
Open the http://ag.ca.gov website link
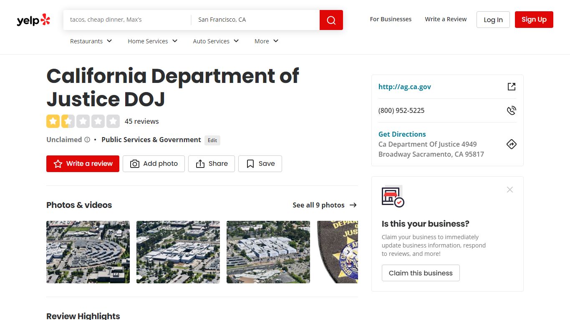405,87
